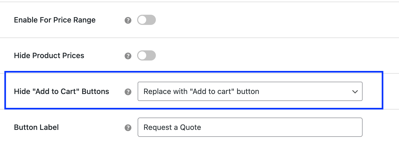
Task: Enable the Enable For Price Range toggle
Action: (x=146, y=20)
